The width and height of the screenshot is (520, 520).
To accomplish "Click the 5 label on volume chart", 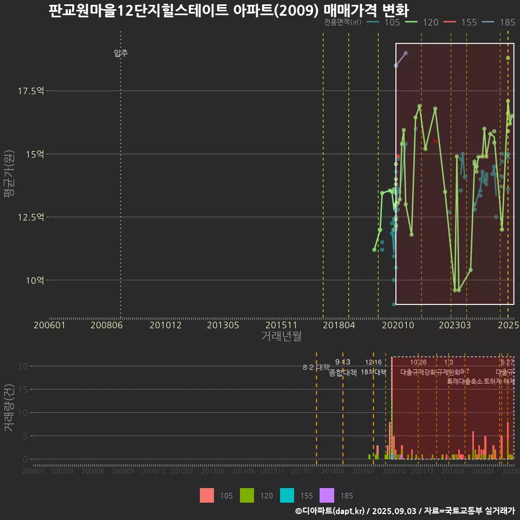I will (x=25, y=436).
